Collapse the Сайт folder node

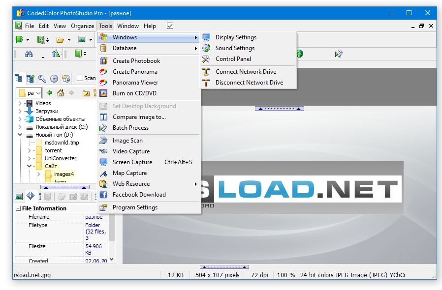[x=29, y=166]
